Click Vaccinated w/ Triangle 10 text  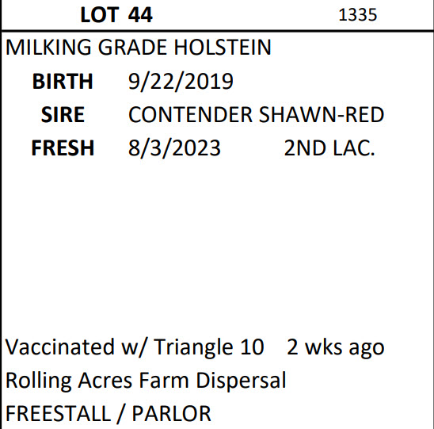coord(135,347)
